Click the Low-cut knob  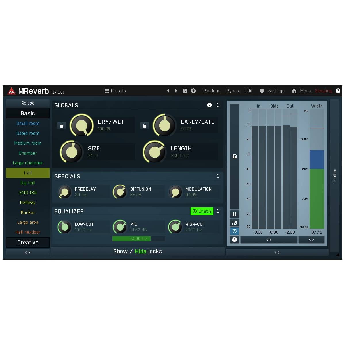64,227
